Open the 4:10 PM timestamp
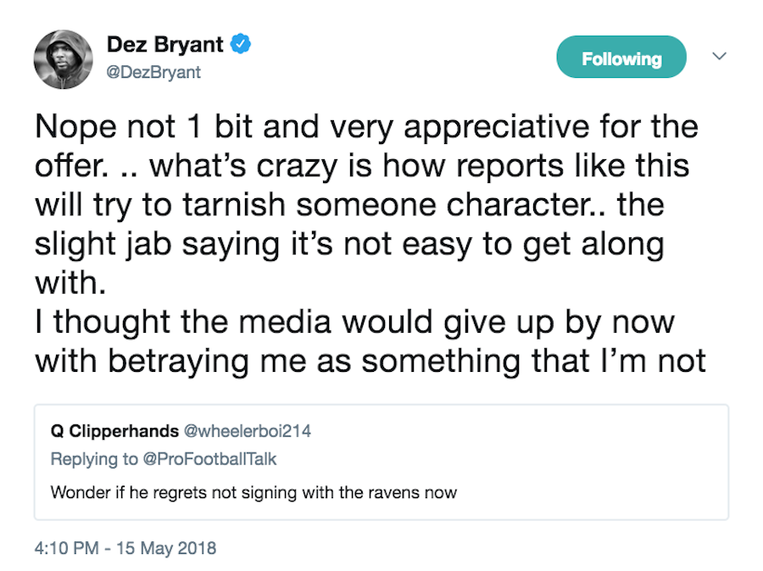The height and width of the screenshot is (571, 763). [64, 548]
